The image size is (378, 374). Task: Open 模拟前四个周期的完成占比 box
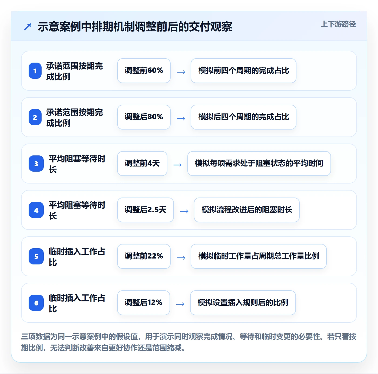pyautogui.click(x=244, y=71)
